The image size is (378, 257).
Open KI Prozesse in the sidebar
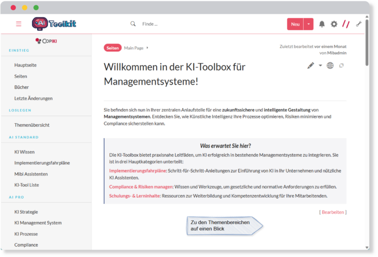pyautogui.click(x=26, y=234)
